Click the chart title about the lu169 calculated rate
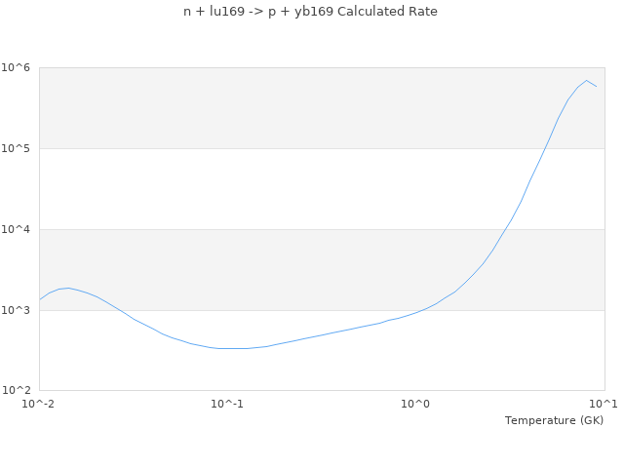 coord(310,12)
